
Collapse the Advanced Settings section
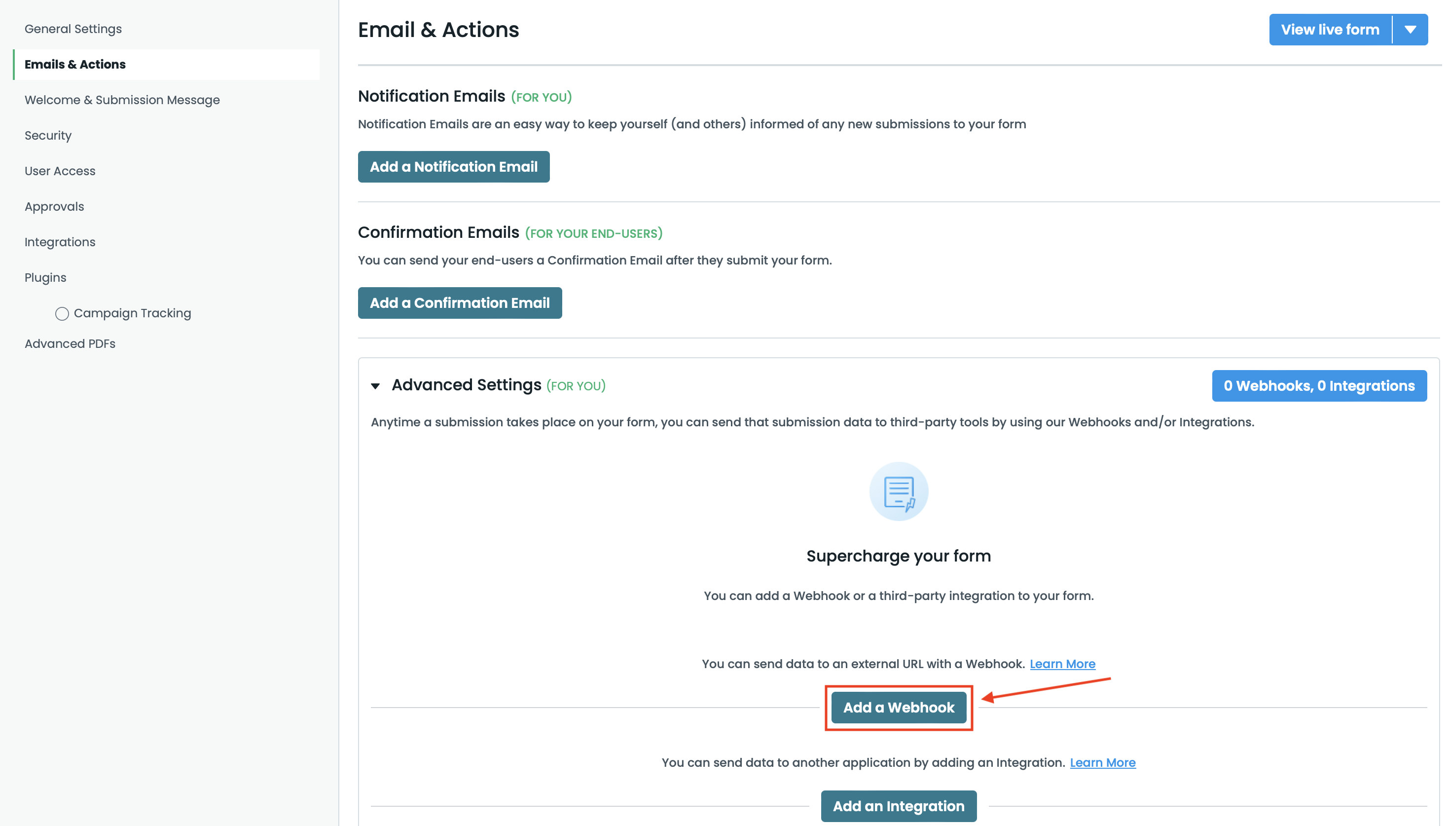(x=376, y=386)
